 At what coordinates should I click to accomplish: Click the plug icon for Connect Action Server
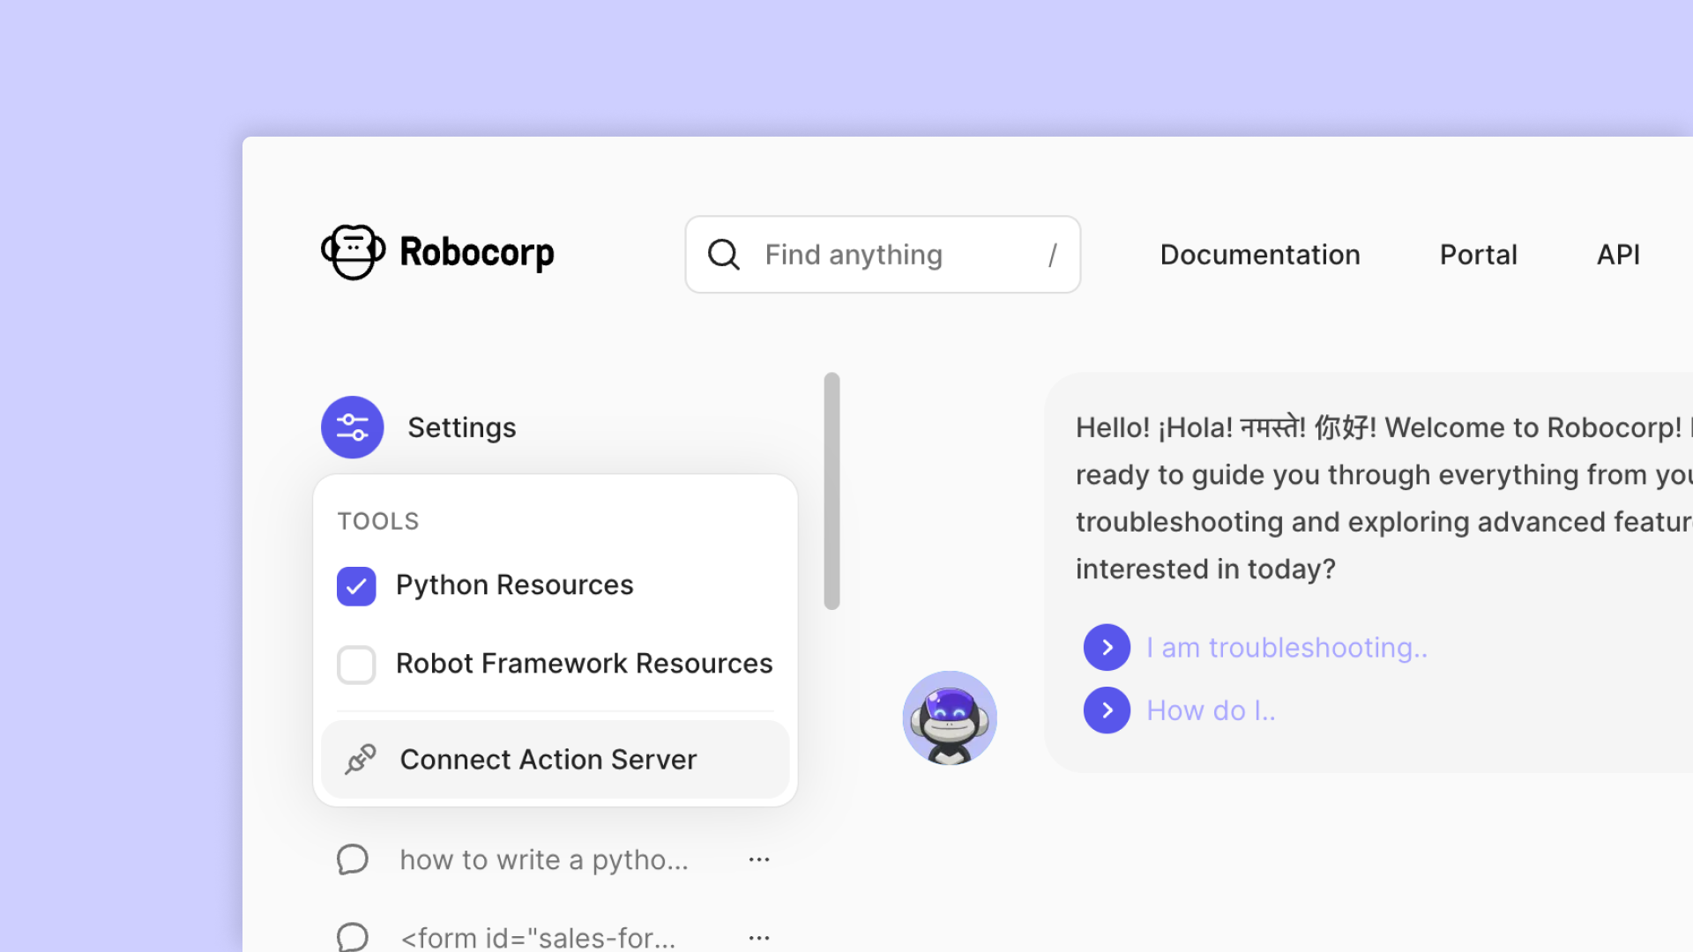tap(361, 759)
